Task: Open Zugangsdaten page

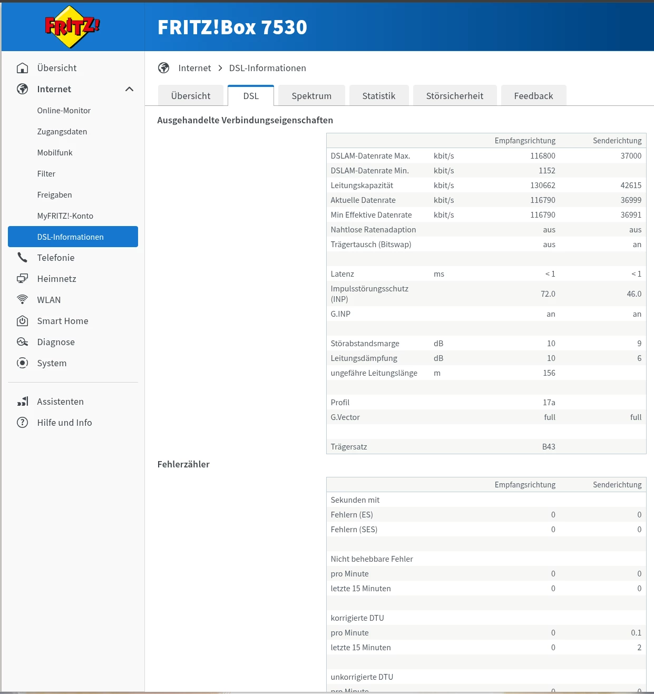Action: (x=62, y=132)
